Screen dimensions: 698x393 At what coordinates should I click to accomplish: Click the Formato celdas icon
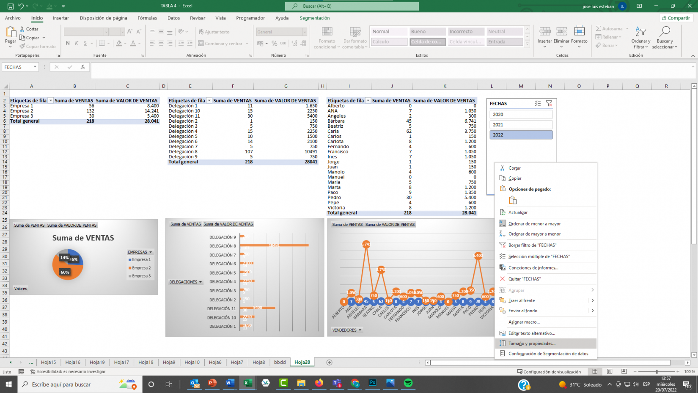(579, 32)
